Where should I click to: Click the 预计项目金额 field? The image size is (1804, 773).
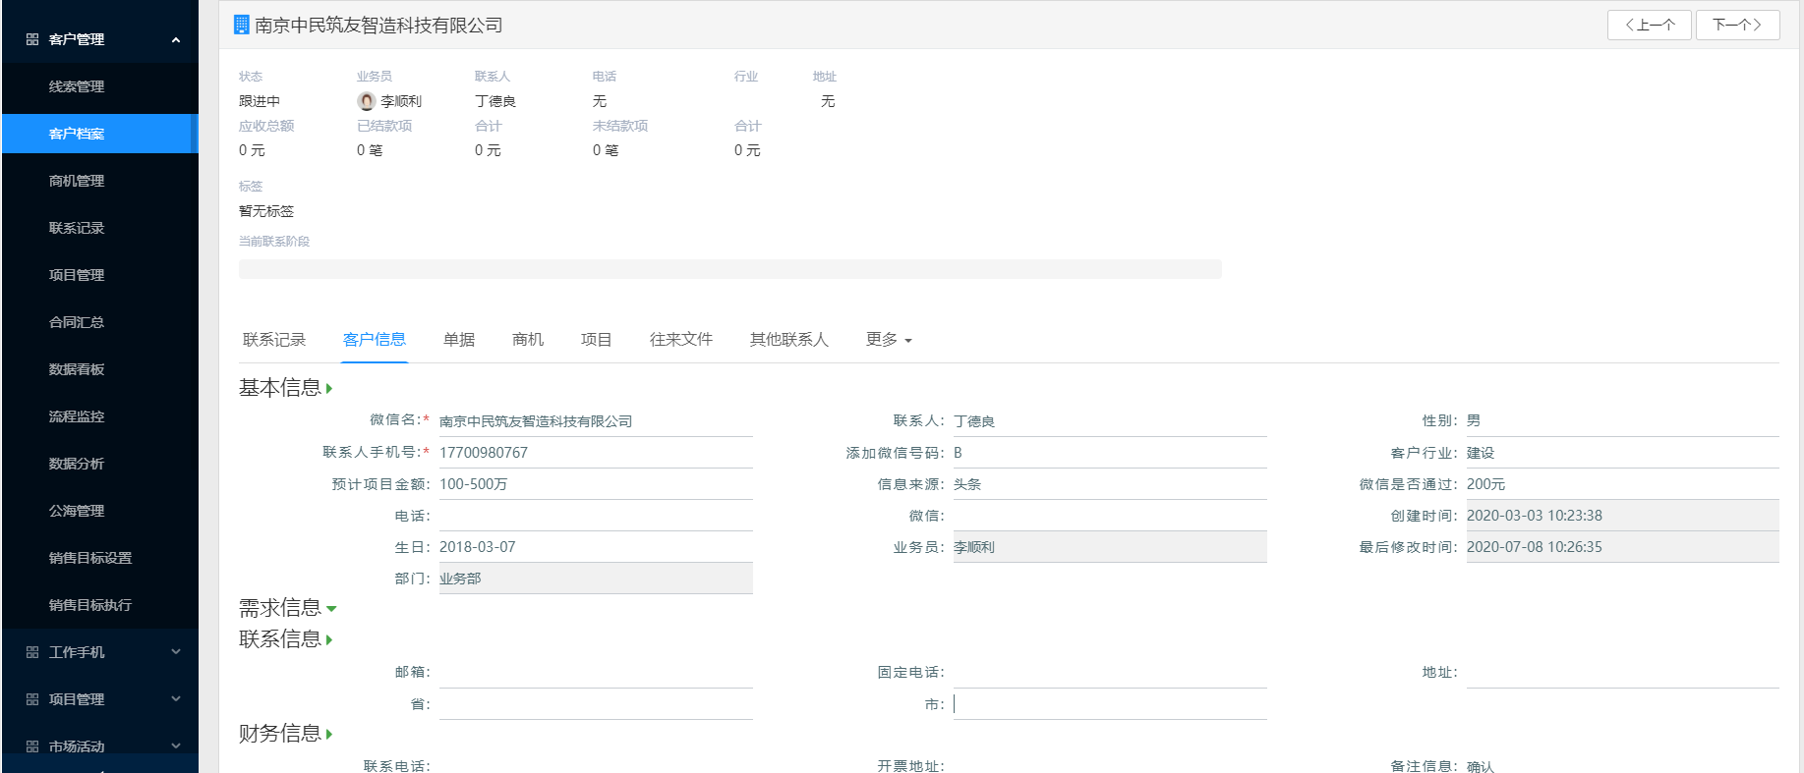[596, 484]
